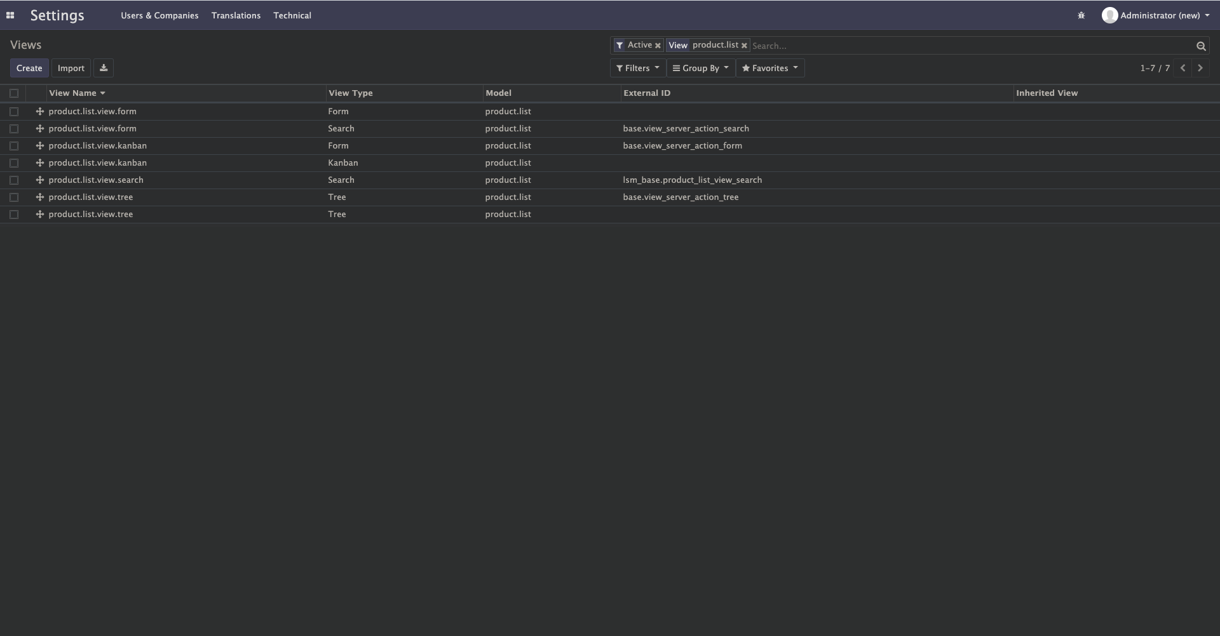Open the Translations menu

[x=236, y=15]
